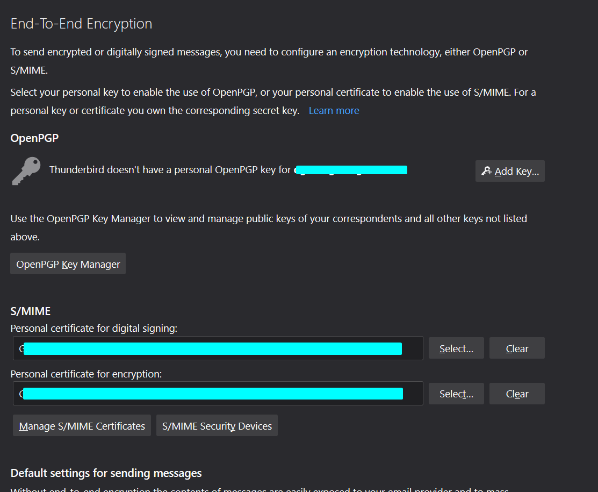Screen dimensions: 598x492
Task: Click the Default settings for sending messages heading
Action: tap(106, 473)
